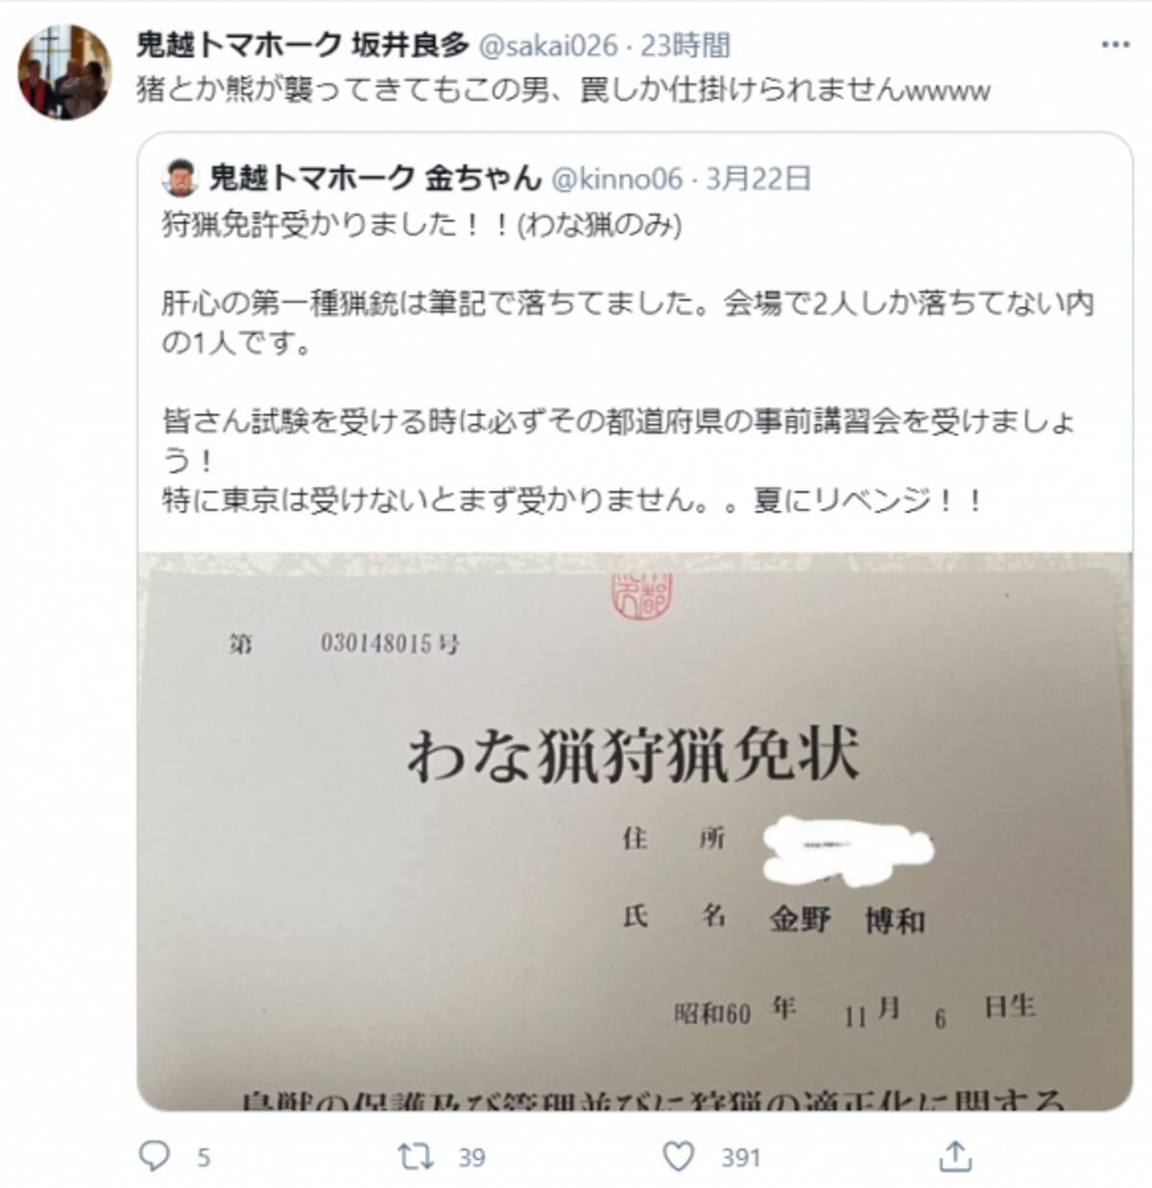This screenshot has width=1152, height=1188.
Task: Open the 金ちゃん small avatar in the quoted tweet
Action: coord(180,179)
